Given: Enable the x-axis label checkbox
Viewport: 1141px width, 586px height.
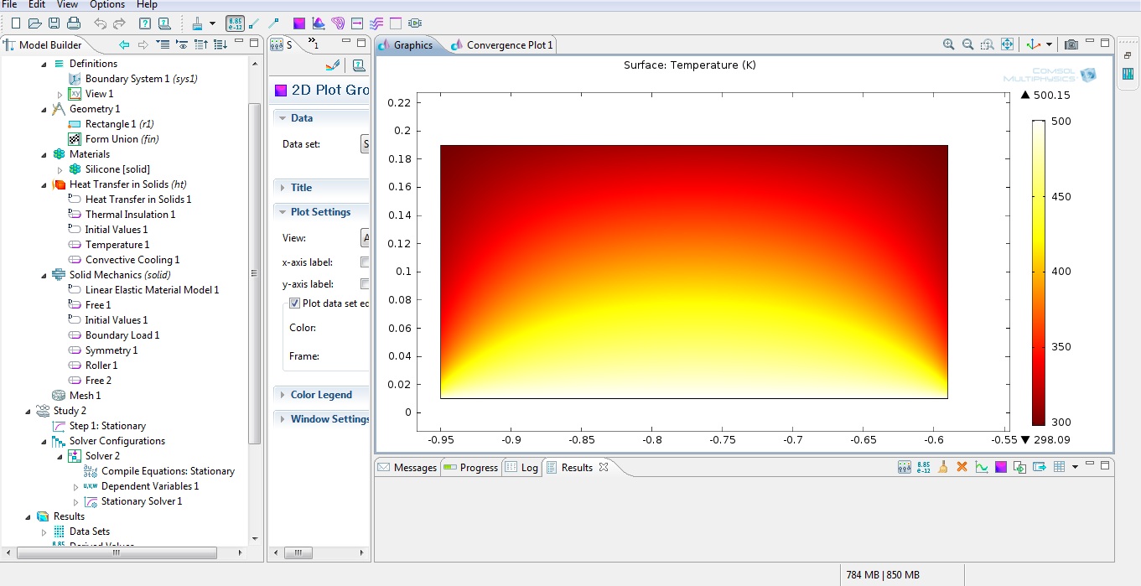Looking at the screenshot, I should (365, 262).
